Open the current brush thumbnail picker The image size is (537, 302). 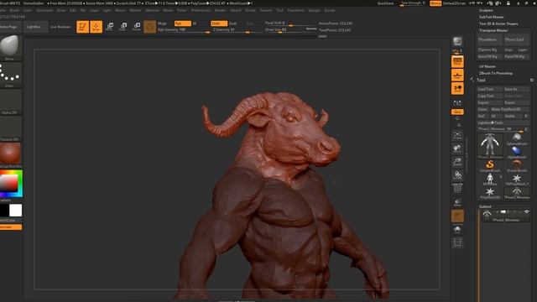click(x=11, y=47)
